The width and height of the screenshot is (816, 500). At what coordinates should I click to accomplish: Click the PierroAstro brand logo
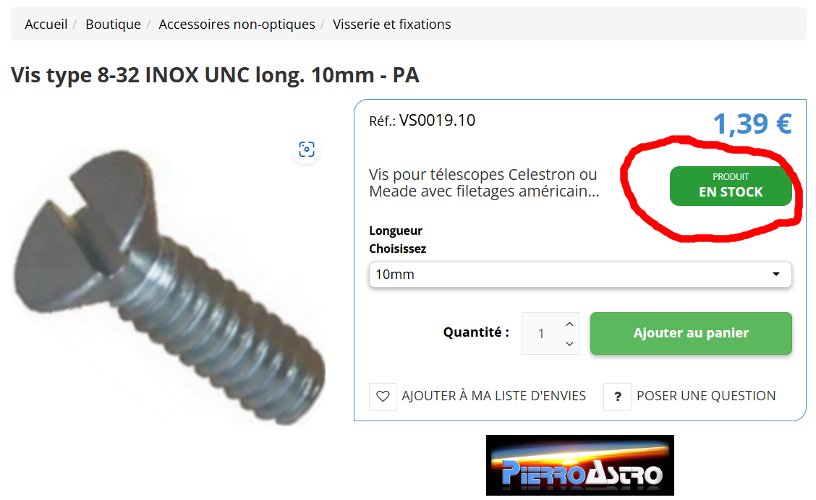pyautogui.click(x=579, y=465)
